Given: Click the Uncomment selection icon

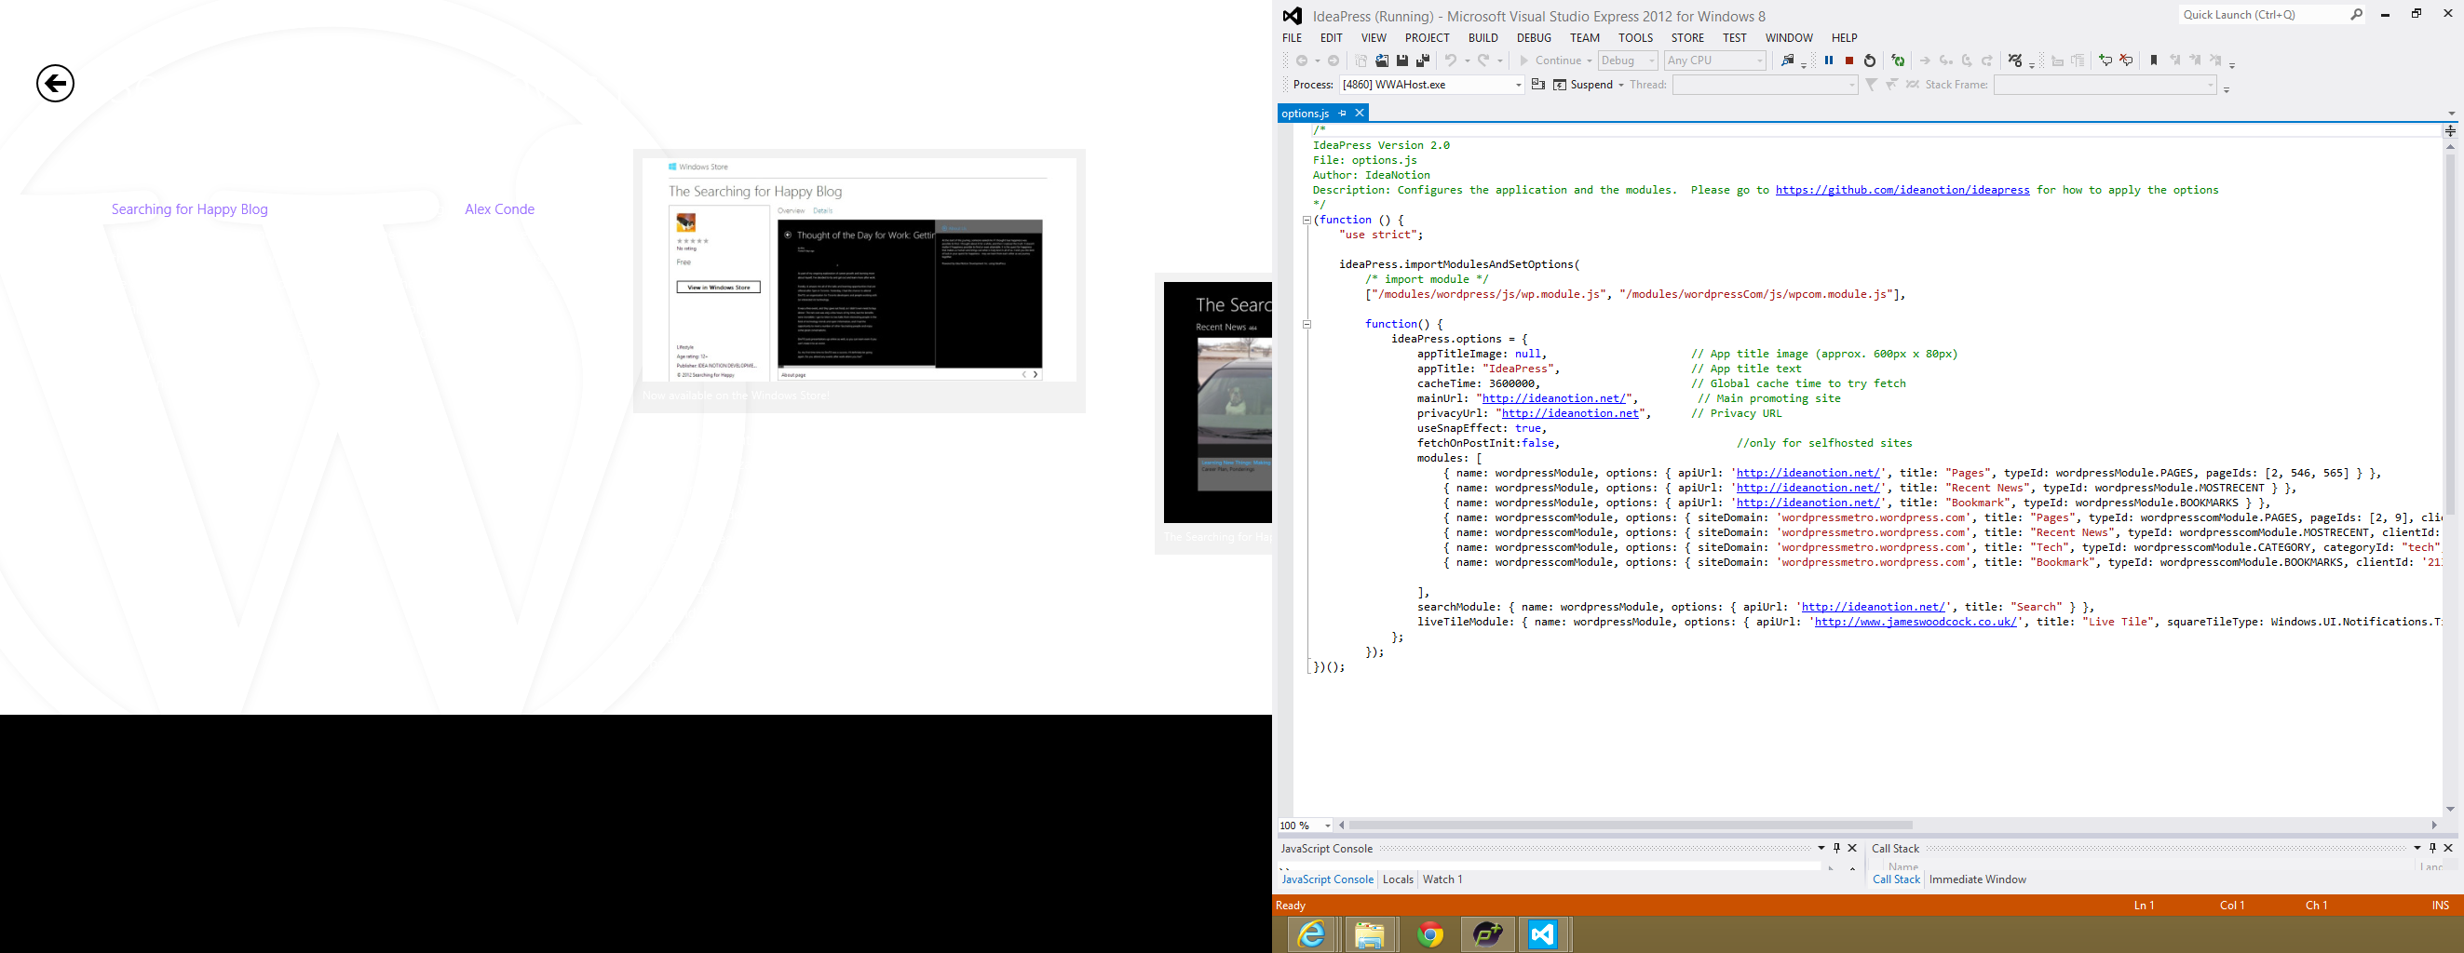Looking at the screenshot, I should (x=2126, y=60).
